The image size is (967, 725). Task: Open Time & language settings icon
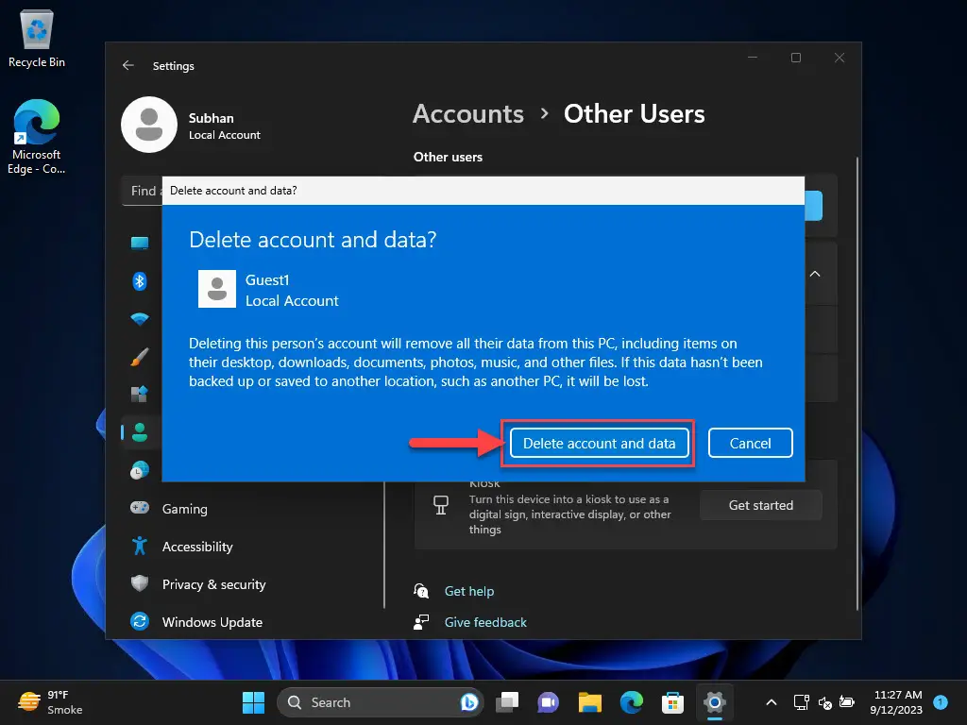tap(140, 469)
